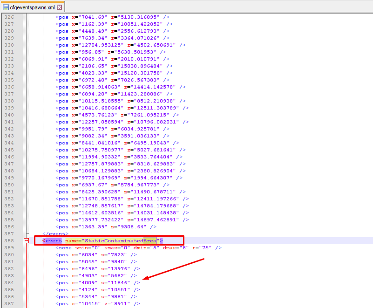Click line number 359 in the margin
The image size is (373, 308).
[x=9, y=248]
